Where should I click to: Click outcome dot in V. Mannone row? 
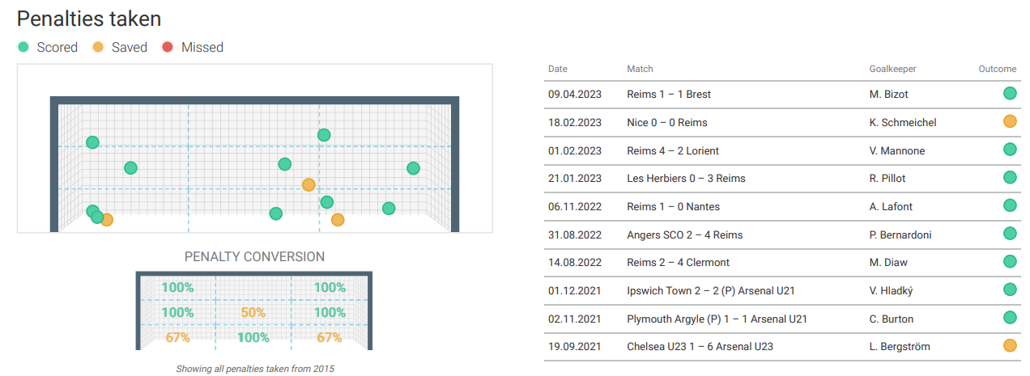point(1010,150)
